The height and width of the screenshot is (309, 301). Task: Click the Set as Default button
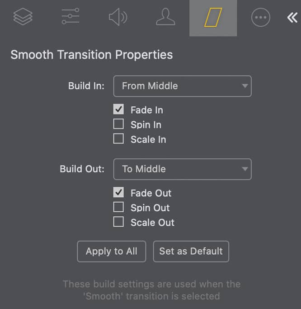[x=191, y=252]
